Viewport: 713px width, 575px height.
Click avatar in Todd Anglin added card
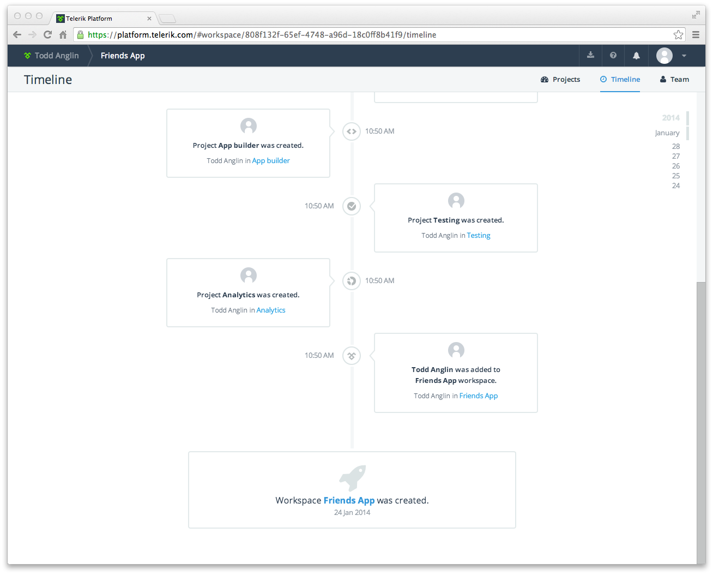(456, 350)
